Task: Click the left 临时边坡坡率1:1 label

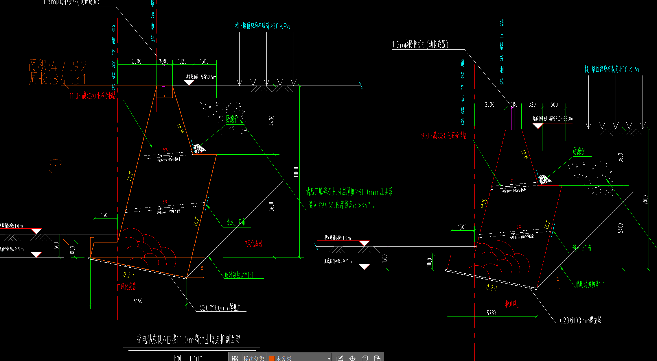Action: click(239, 275)
